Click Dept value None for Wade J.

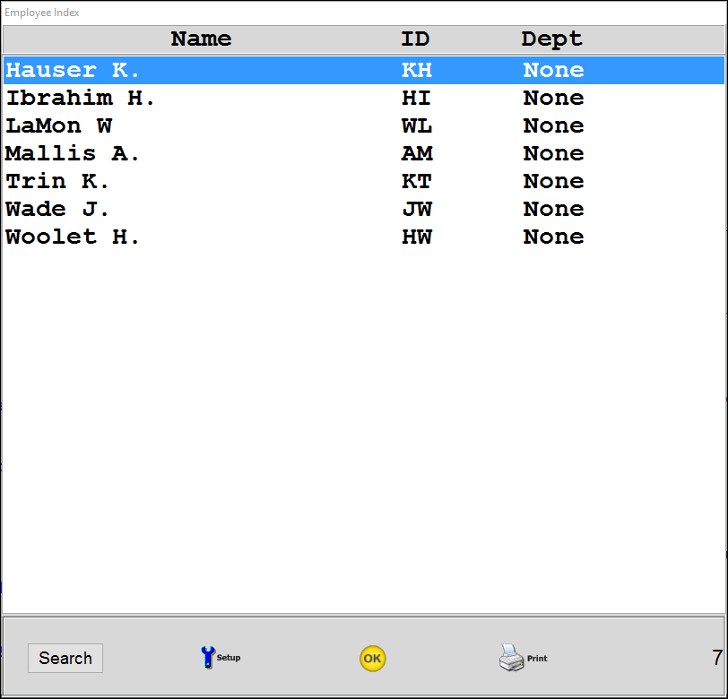point(553,210)
